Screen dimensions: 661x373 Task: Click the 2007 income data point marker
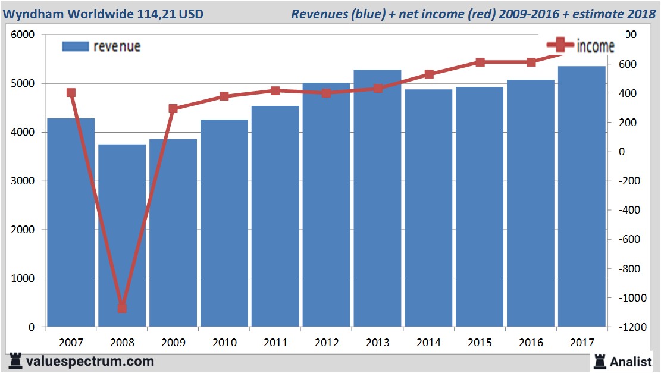71,93
